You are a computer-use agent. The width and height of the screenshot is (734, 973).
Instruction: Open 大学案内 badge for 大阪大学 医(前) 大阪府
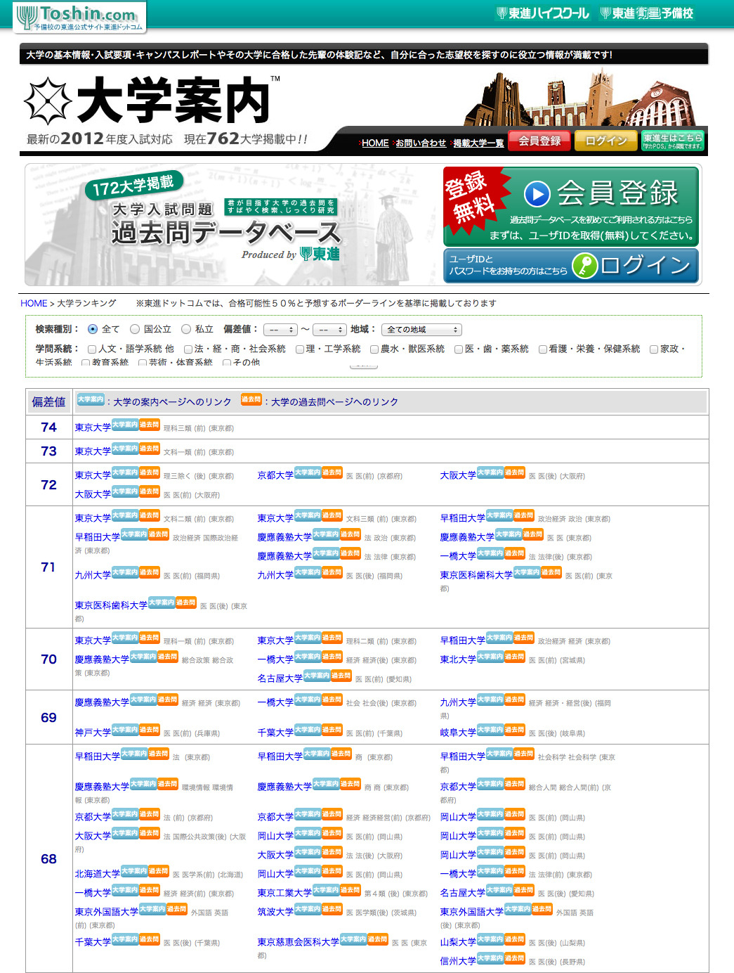pos(125,491)
